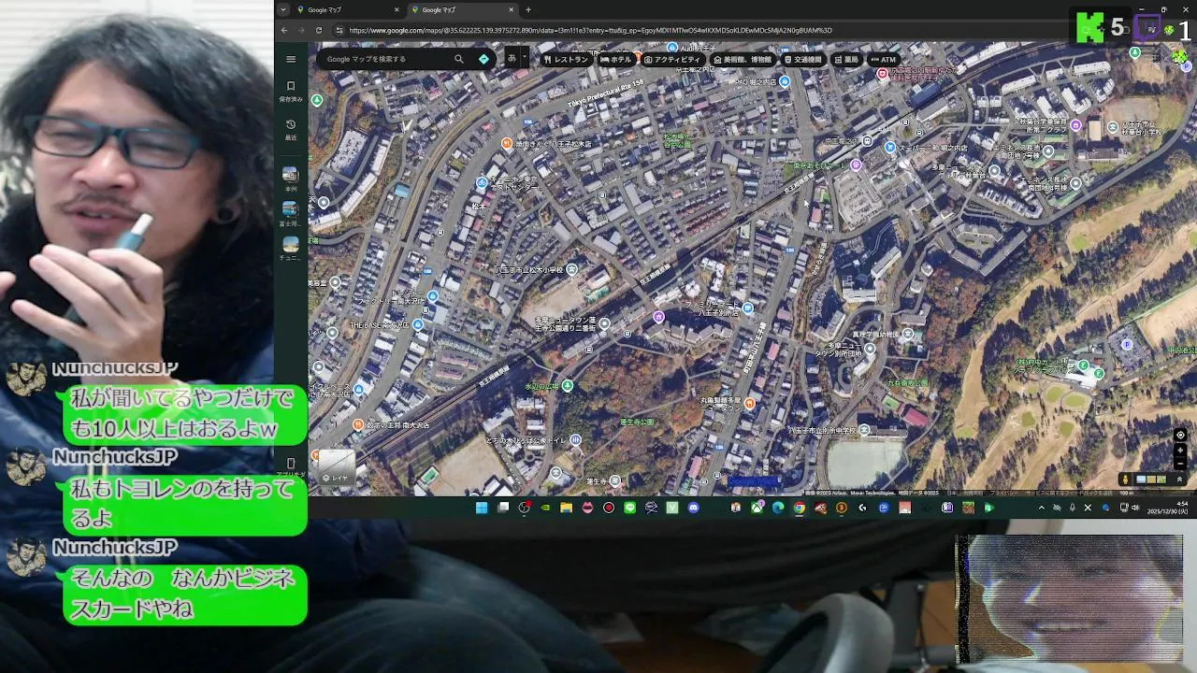
Task: Filter map by 薬局
Action: (x=846, y=59)
